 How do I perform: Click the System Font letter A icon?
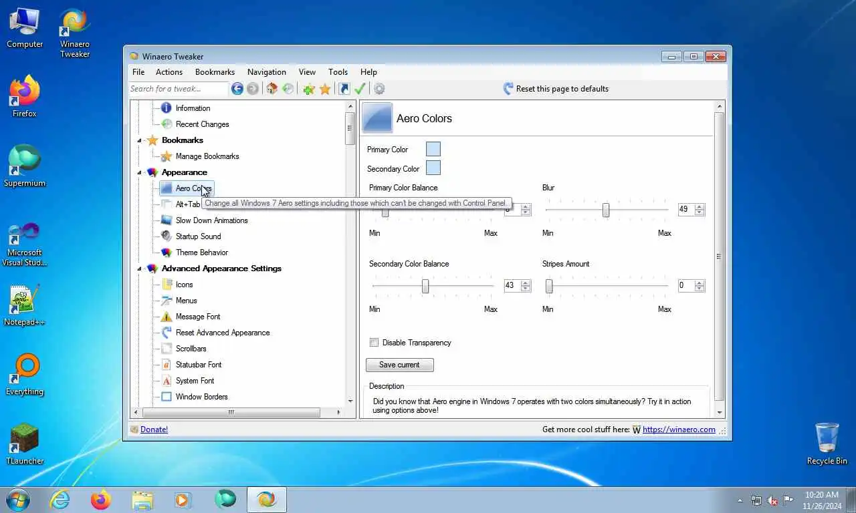click(167, 381)
